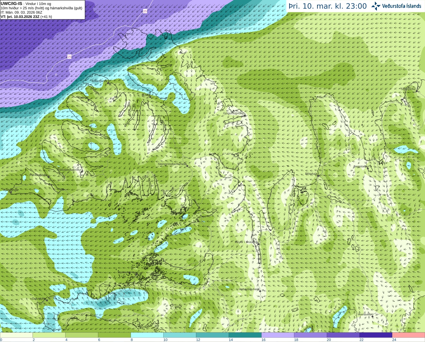Click the Bolungarvík station label

tap(100, 81)
